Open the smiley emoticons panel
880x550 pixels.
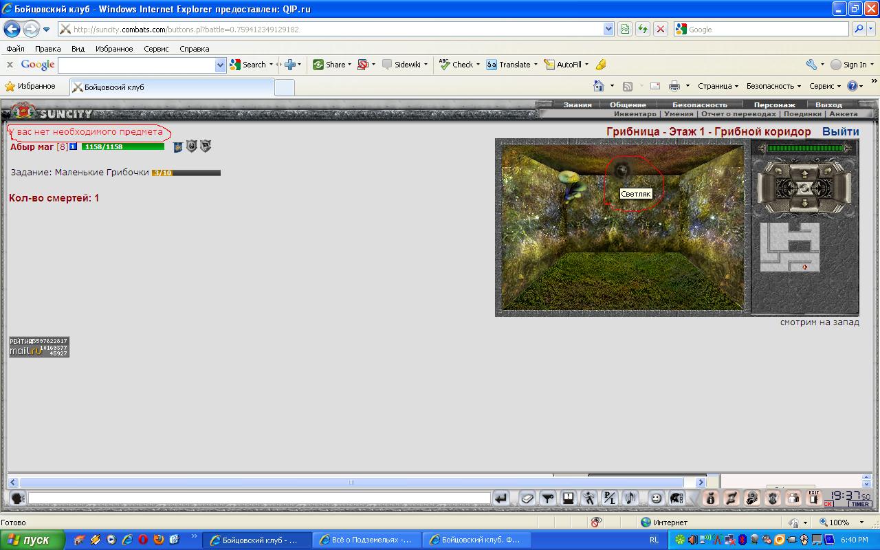point(657,498)
